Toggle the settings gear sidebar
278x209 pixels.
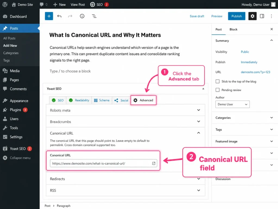[252, 16]
